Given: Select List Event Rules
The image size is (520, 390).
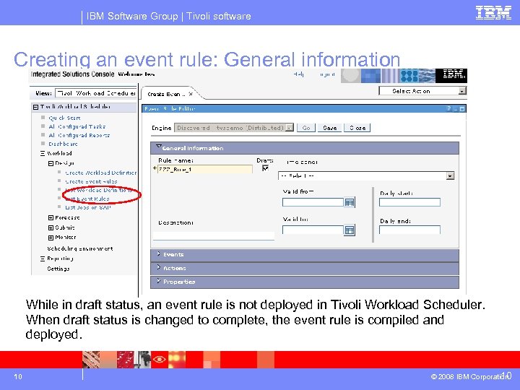Looking at the screenshot, I should point(87,199).
